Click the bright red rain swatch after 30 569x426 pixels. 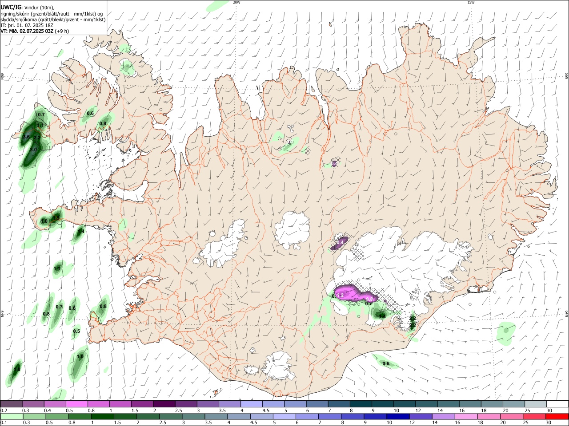point(557,416)
